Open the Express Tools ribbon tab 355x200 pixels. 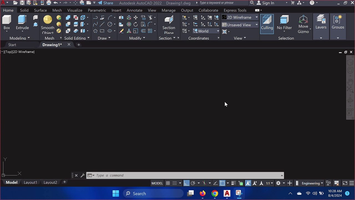tap(235, 10)
